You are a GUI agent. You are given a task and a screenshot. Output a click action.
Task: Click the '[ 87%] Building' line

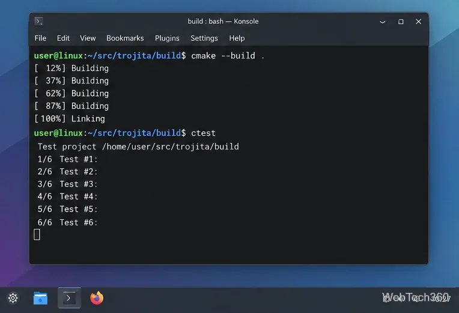click(x=71, y=106)
